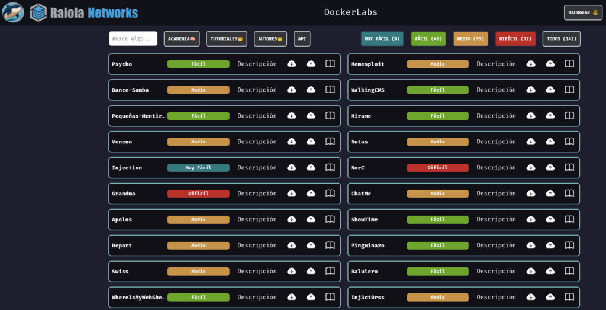Click the API button

pyautogui.click(x=302, y=38)
